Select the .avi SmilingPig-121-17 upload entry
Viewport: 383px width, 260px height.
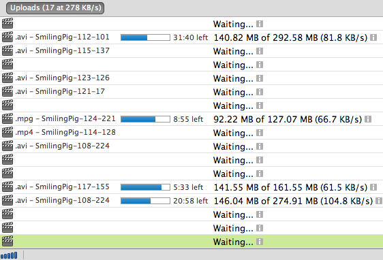(x=191, y=92)
